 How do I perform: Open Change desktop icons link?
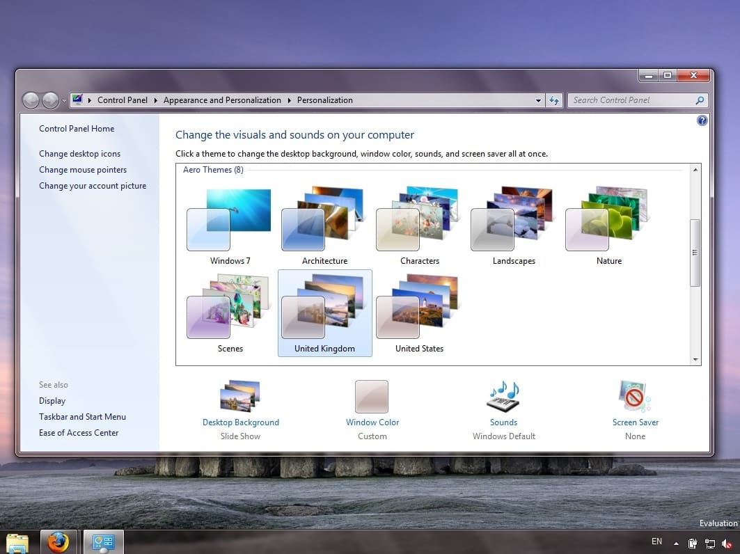79,154
